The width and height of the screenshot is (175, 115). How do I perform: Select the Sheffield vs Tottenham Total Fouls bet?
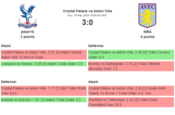point(131,102)
